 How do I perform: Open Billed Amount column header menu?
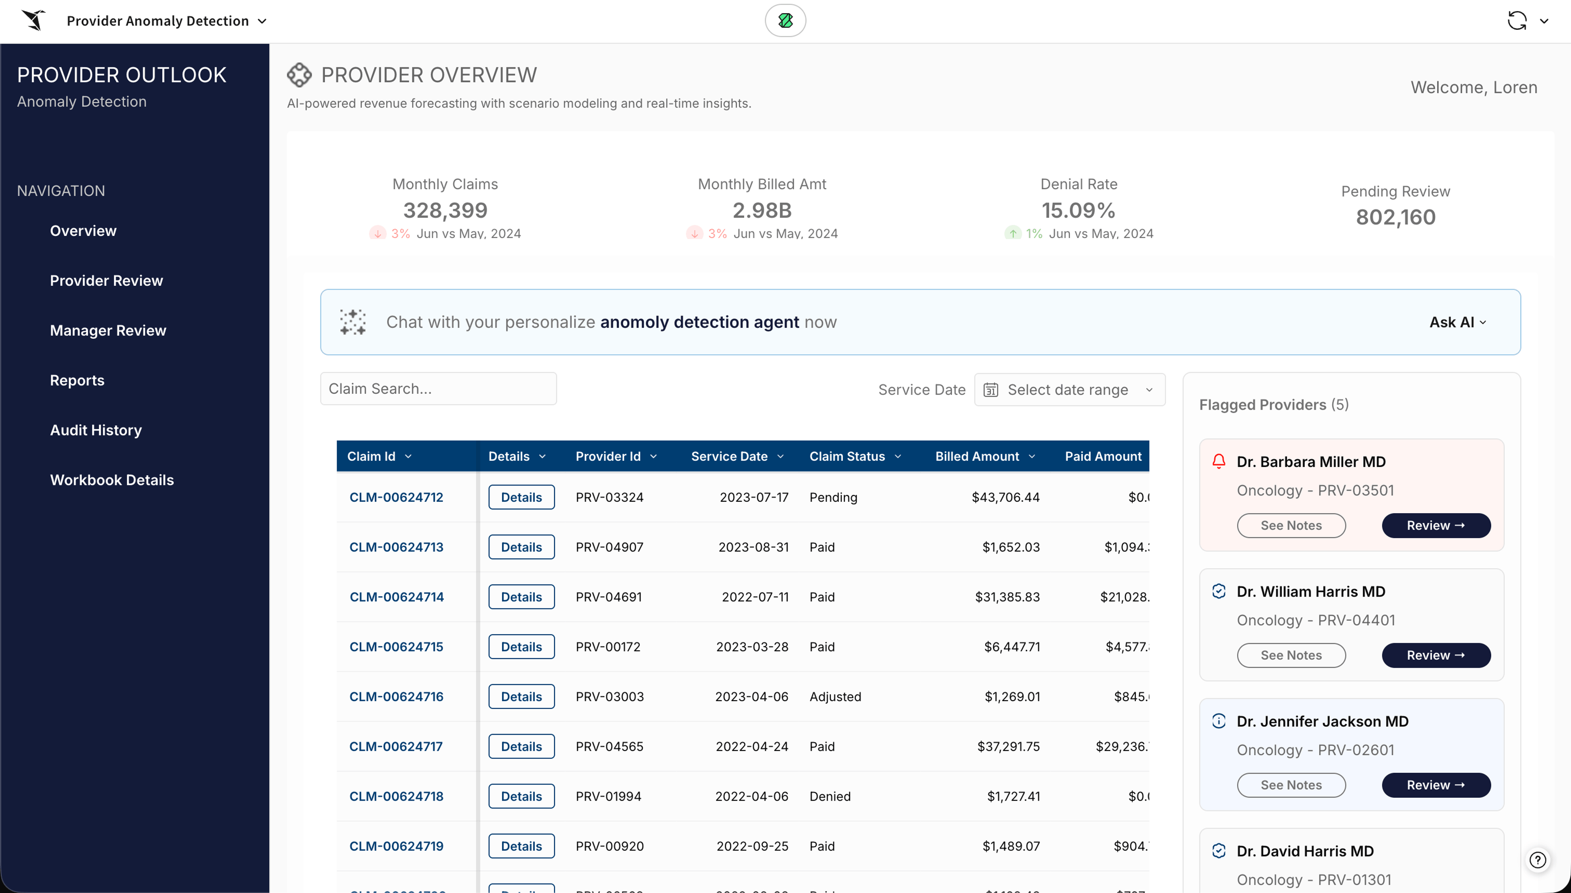coord(1032,456)
